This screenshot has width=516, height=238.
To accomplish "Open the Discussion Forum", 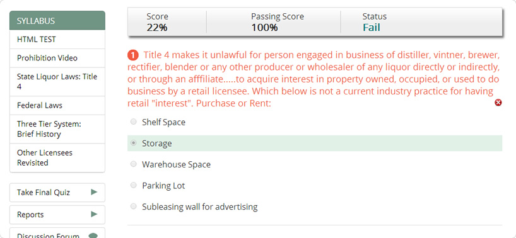I will (x=57, y=233).
